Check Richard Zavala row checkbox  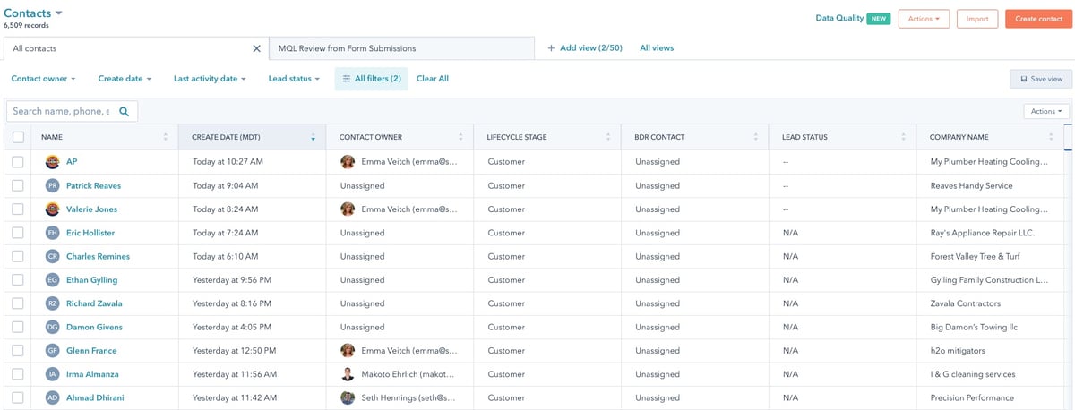click(18, 303)
